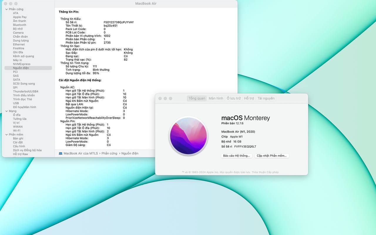This screenshot has width=376, height=235.
Task: Open SAS in the sidebar
Action: 16,76
